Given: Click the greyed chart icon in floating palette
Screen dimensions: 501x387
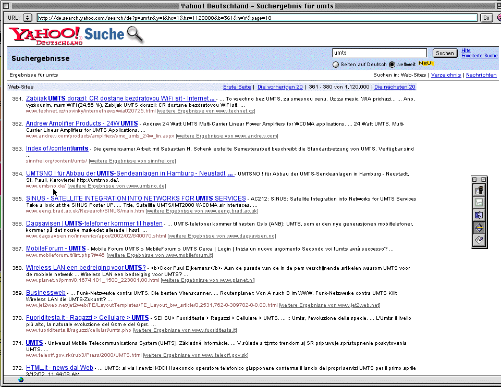Looking at the screenshot, I should point(480,203).
